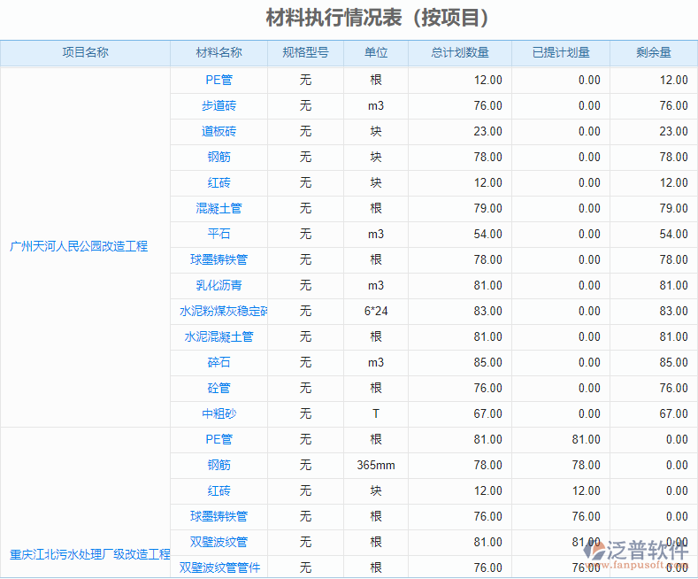Viewport: 698px width, 579px height.
Task: Click 规格型号 无 in the 碎石 row
Action: pos(305,363)
